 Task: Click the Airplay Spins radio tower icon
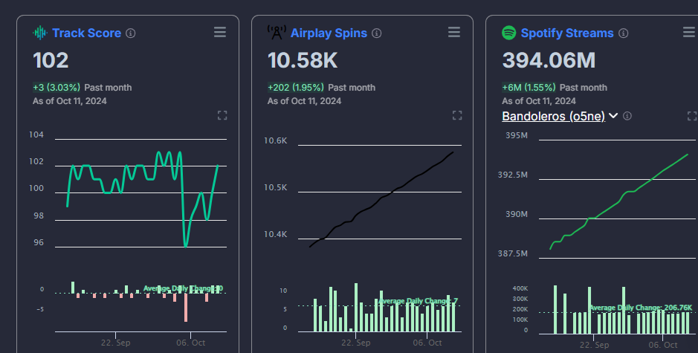276,33
